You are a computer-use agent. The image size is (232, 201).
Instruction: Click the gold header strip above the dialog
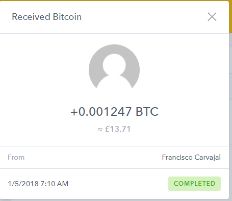[x=116, y=1]
